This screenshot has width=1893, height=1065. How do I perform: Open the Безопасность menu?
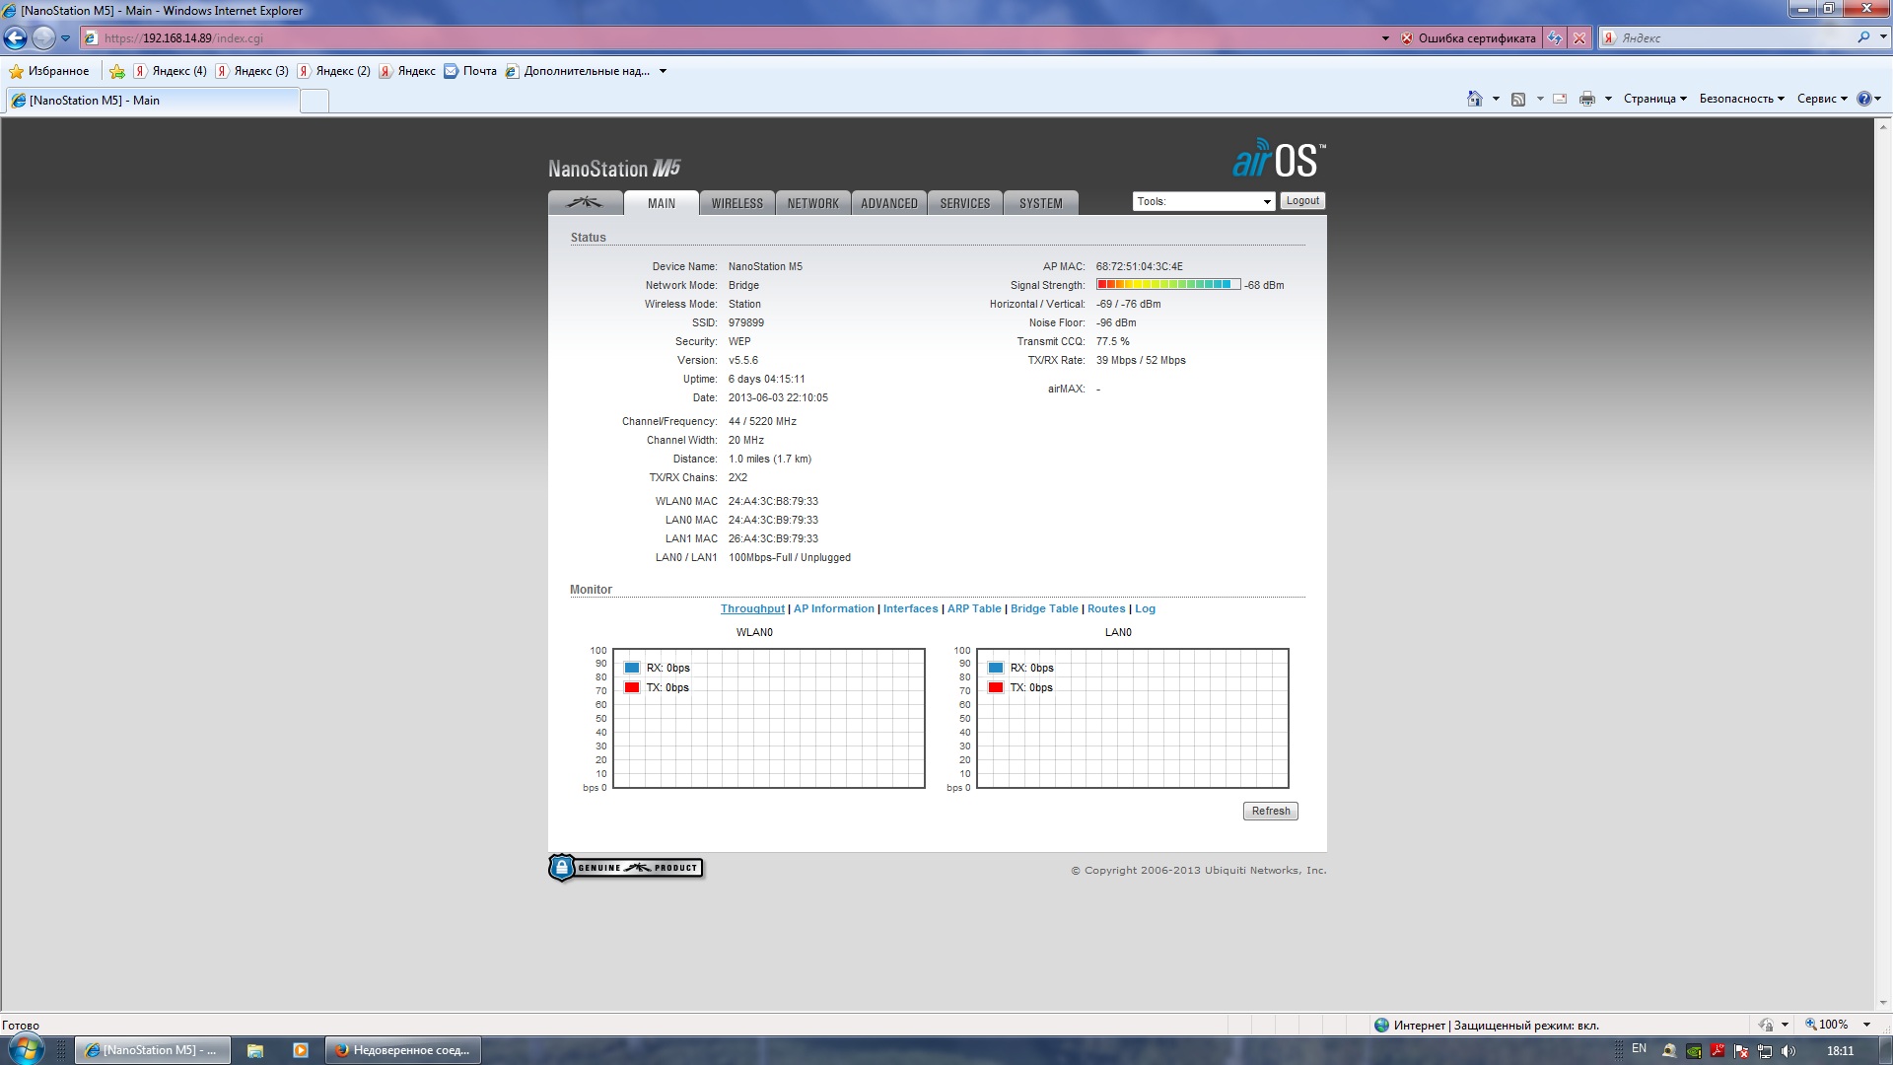click(x=1741, y=99)
